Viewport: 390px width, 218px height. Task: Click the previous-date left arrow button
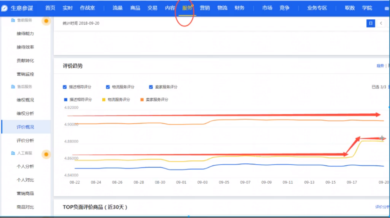tap(381, 23)
